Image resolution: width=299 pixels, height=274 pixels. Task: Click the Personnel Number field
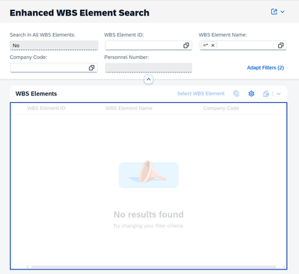tap(149, 68)
